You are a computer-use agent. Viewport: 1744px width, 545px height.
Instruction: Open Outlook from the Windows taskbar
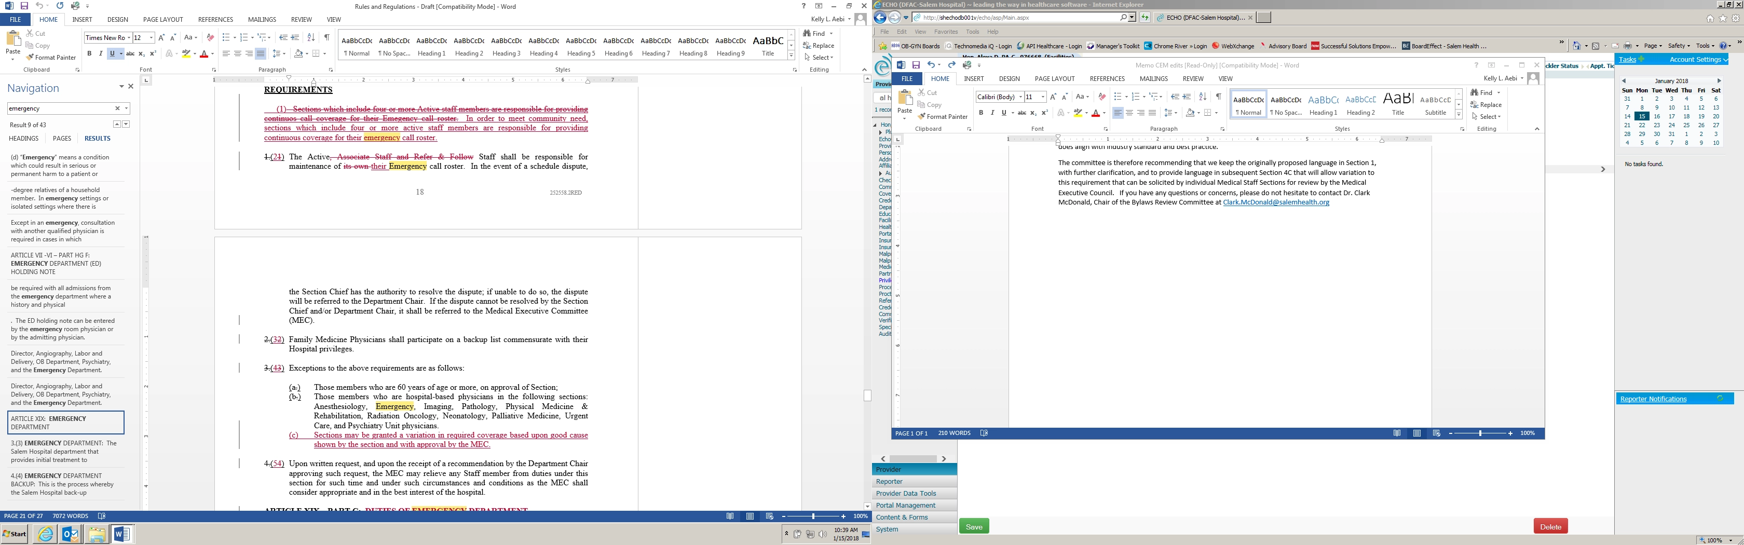coord(71,534)
